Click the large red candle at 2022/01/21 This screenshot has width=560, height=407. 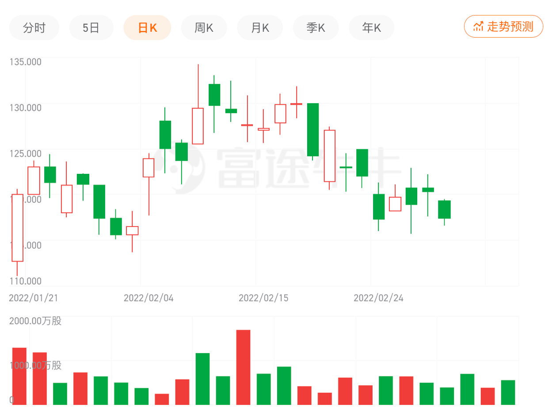[17, 228]
